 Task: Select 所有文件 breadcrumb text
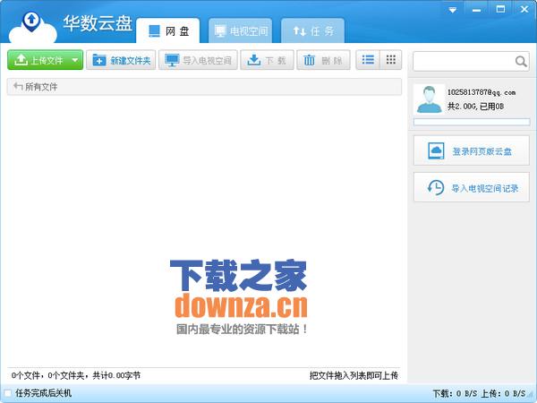pos(41,87)
